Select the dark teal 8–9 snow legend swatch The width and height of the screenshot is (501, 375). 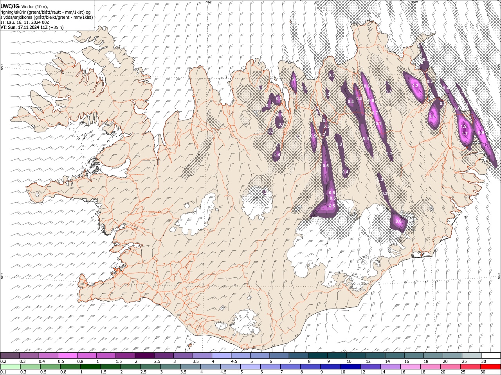pos(317,356)
